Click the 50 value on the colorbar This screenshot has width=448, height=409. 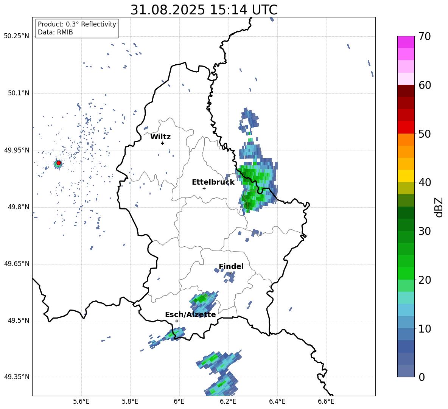(425, 134)
